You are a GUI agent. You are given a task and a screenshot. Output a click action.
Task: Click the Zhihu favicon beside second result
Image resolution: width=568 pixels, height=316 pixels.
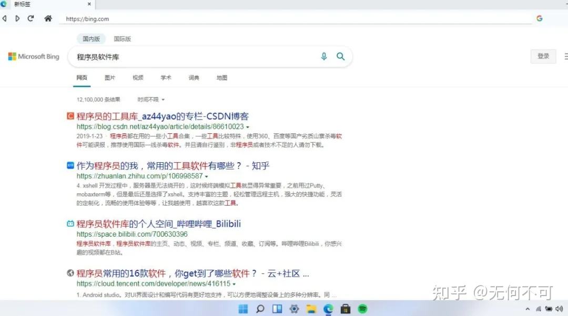[x=70, y=165]
